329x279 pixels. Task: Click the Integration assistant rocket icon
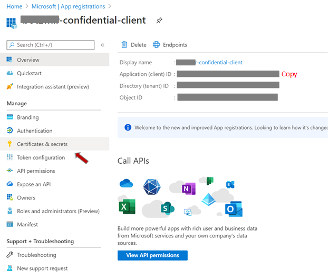9,87
